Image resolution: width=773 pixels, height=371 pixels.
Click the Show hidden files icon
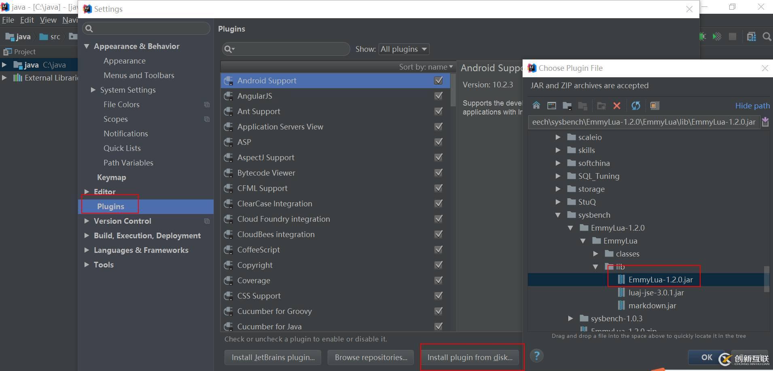tap(654, 106)
